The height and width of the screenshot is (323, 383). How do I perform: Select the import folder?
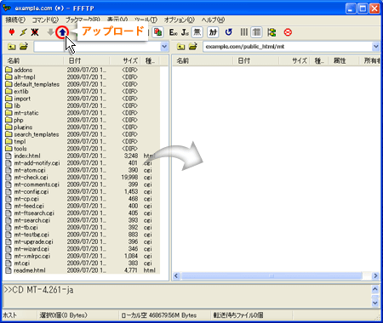pyautogui.click(x=18, y=99)
